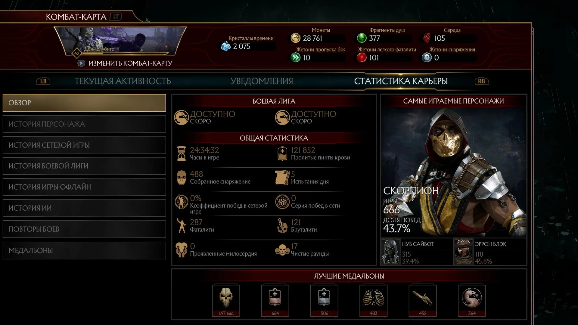Click the chainsaw medallion showing 452
The image size is (578, 325).
pyautogui.click(x=423, y=300)
